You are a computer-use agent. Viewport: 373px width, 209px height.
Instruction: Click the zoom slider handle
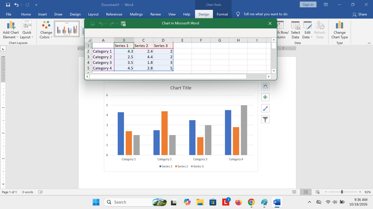pos(342,192)
